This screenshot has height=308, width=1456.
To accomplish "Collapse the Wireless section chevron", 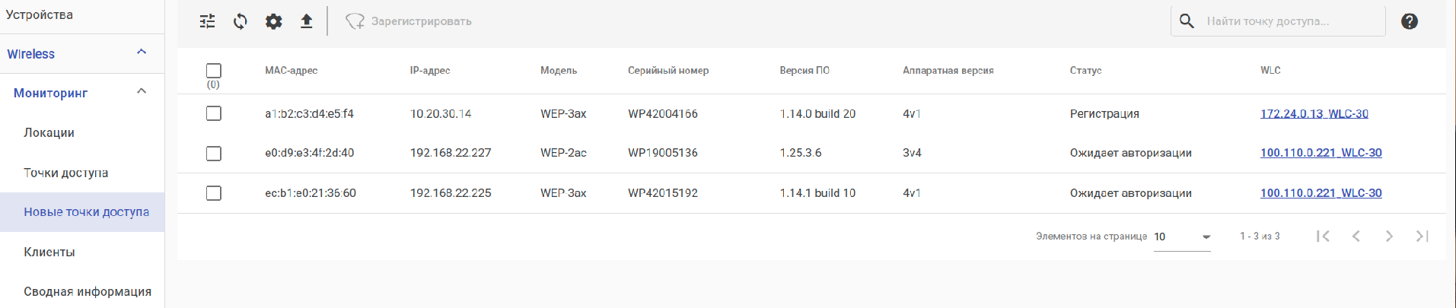I will click(x=141, y=52).
